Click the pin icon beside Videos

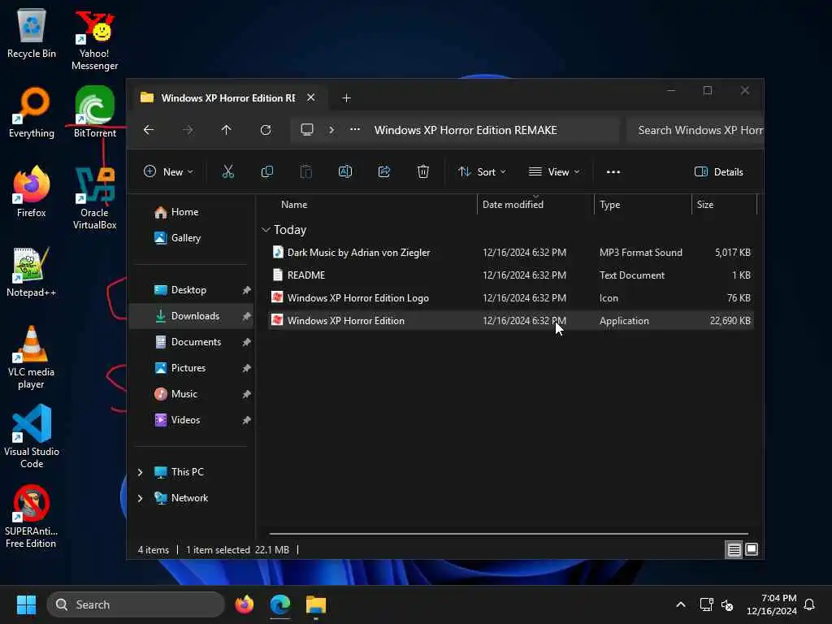246,420
